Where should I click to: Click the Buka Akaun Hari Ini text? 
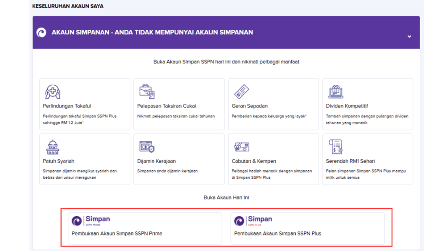226,198
